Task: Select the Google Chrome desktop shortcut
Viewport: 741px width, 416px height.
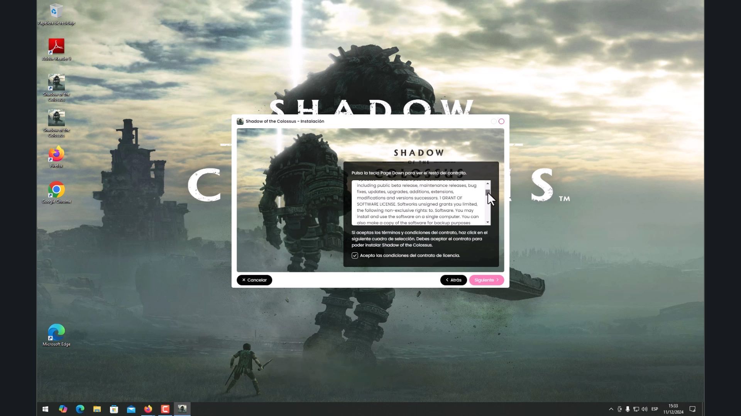Action: coord(56,193)
